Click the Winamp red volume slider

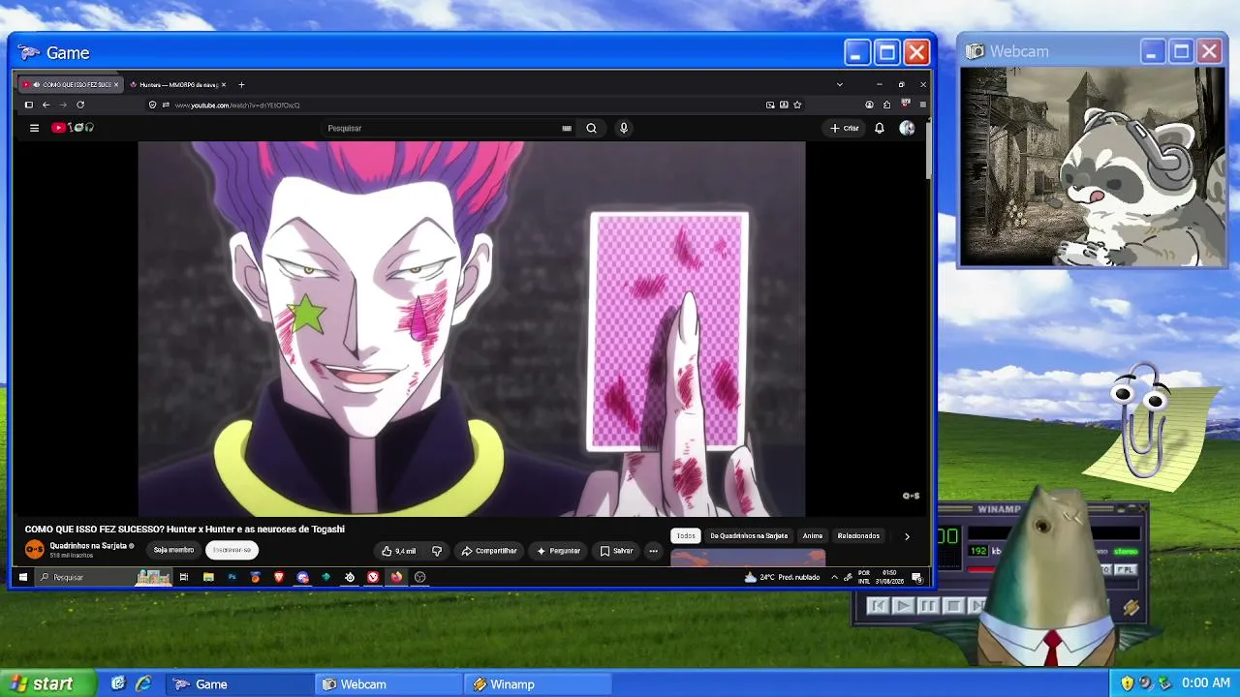982,569
